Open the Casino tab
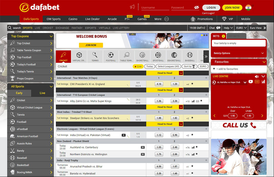 click(x=73, y=19)
